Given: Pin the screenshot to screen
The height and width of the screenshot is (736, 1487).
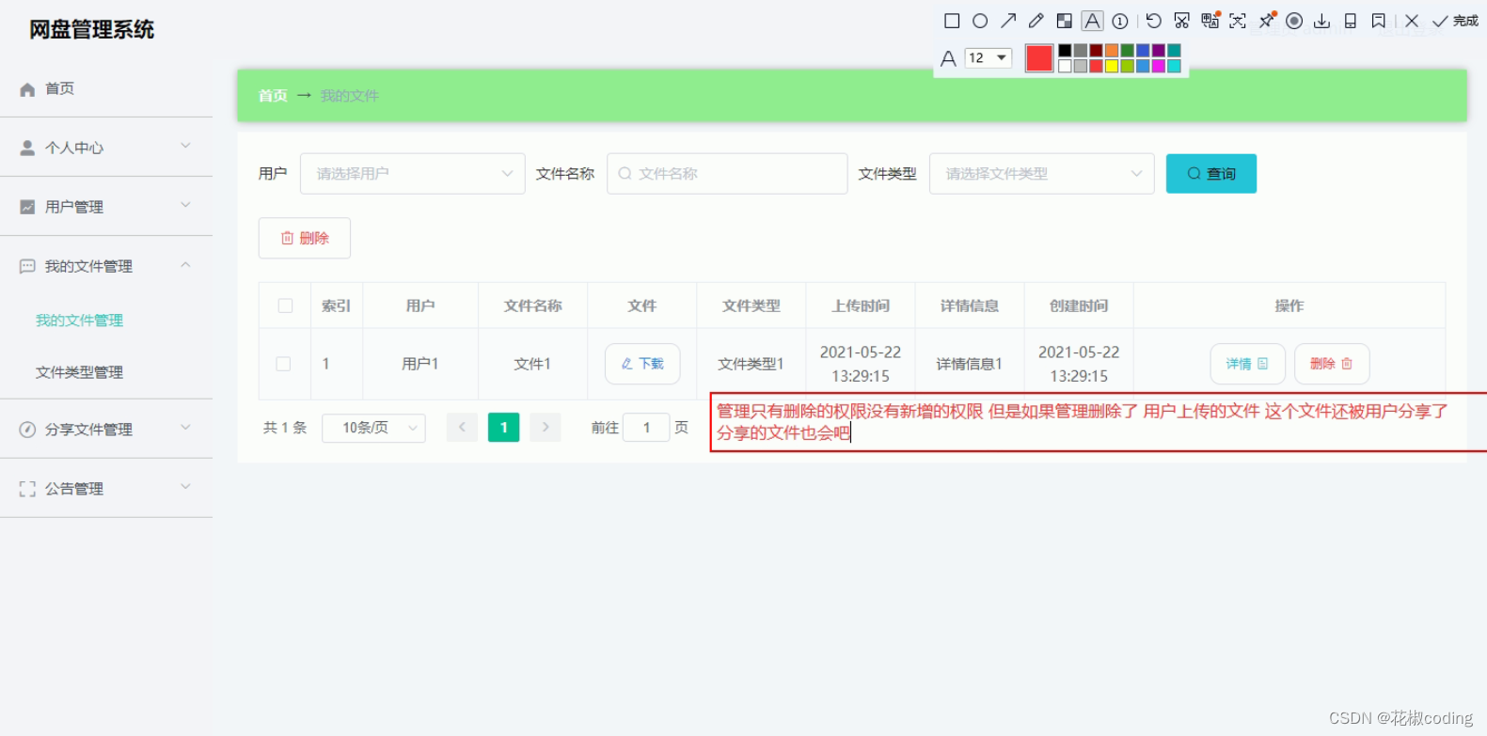Looking at the screenshot, I should [1267, 21].
